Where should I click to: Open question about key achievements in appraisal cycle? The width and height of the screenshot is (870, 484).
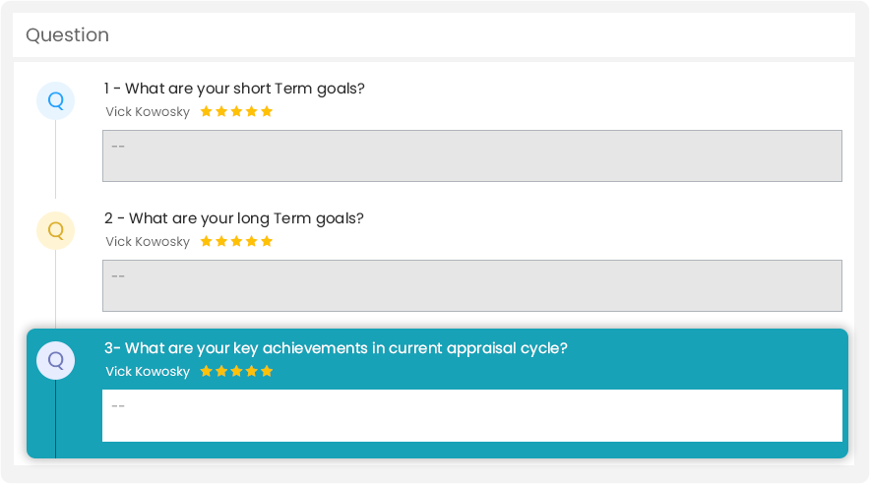coord(336,348)
